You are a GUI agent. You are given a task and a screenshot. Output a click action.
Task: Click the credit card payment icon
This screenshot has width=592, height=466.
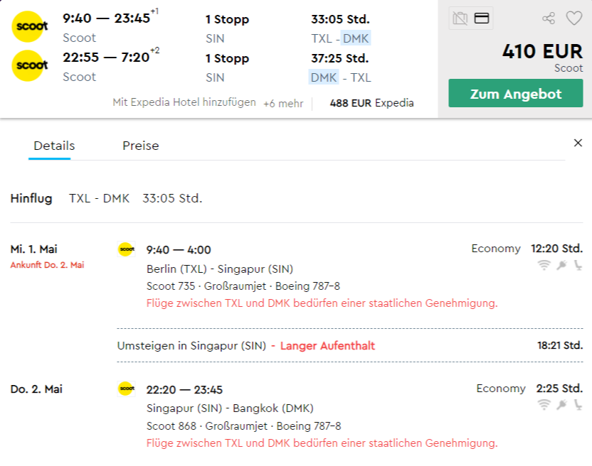(x=481, y=18)
